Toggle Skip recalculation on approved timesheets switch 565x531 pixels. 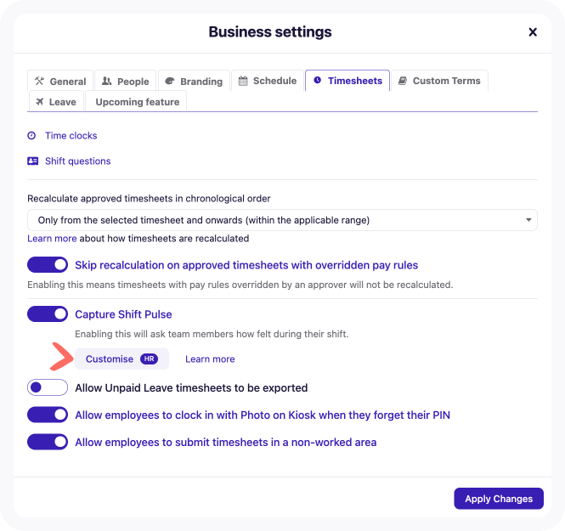pos(48,265)
